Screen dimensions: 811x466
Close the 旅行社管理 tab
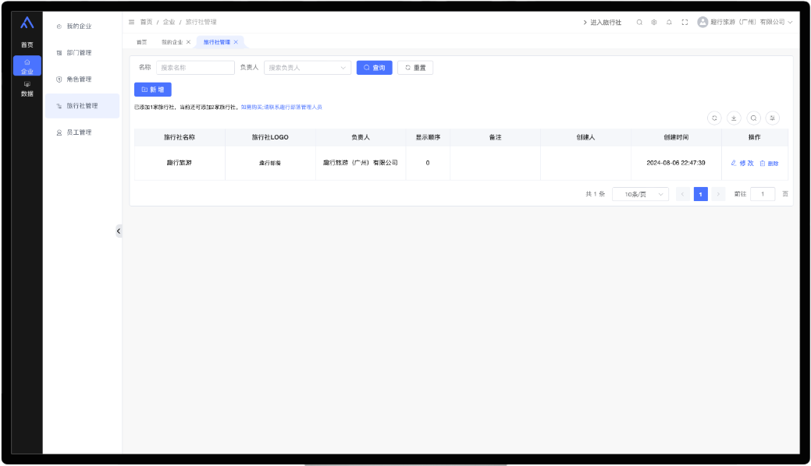(x=237, y=42)
